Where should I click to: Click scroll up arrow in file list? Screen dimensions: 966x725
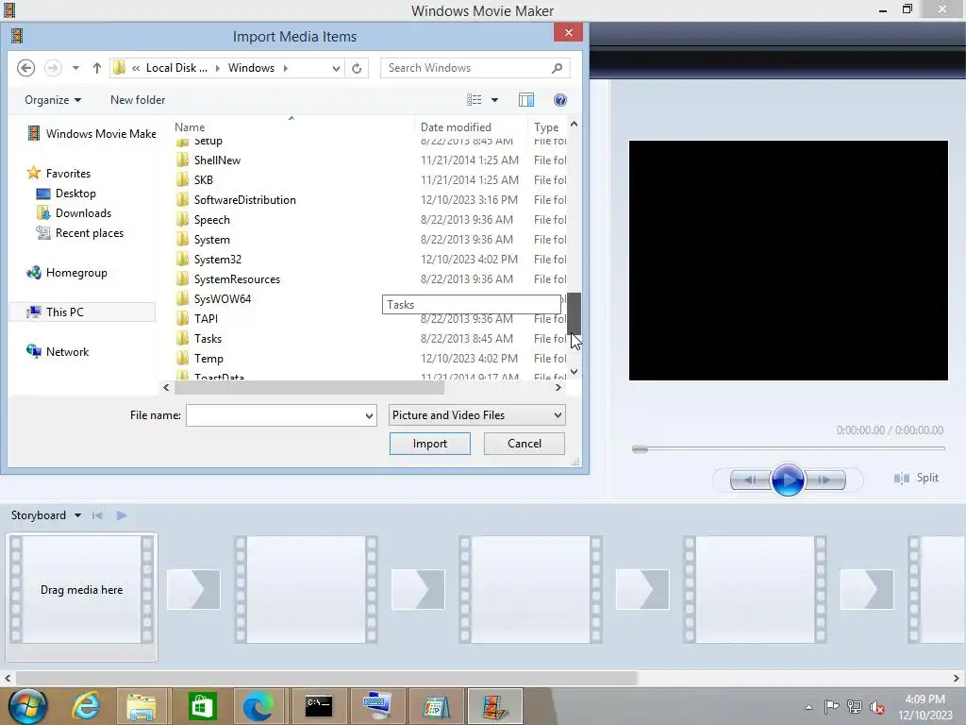[575, 124]
